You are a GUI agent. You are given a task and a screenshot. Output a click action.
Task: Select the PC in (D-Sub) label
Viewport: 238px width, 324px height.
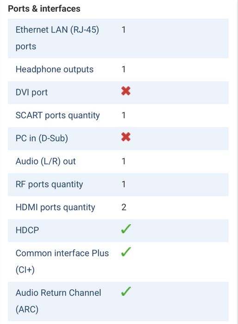42,138
